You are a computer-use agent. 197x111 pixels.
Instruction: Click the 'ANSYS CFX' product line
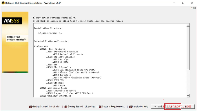point(74,70)
